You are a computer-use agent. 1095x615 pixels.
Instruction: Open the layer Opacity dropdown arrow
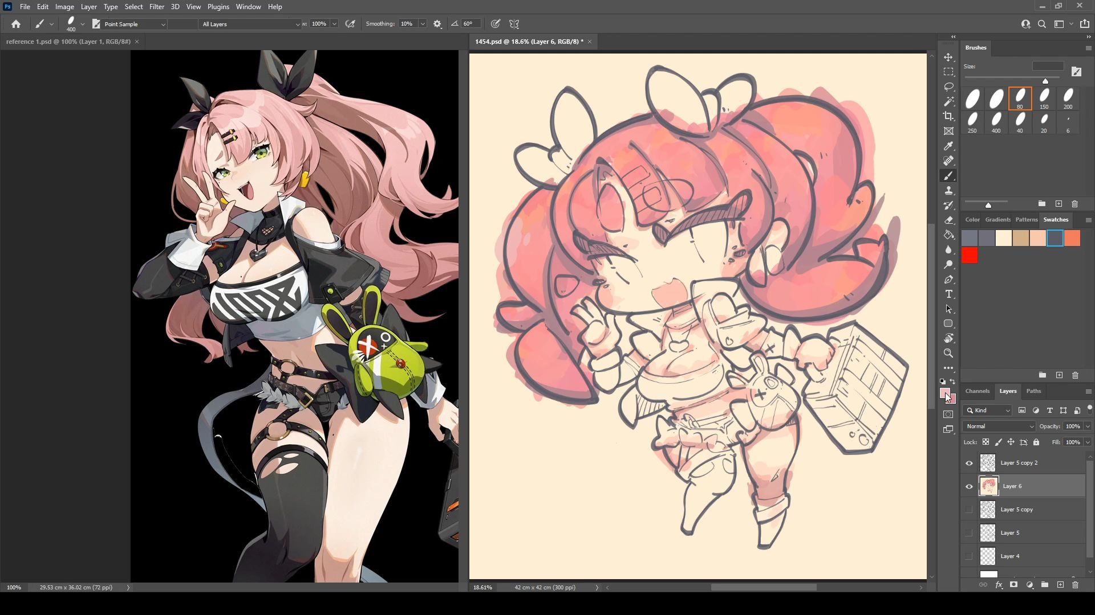tap(1088, 427)
